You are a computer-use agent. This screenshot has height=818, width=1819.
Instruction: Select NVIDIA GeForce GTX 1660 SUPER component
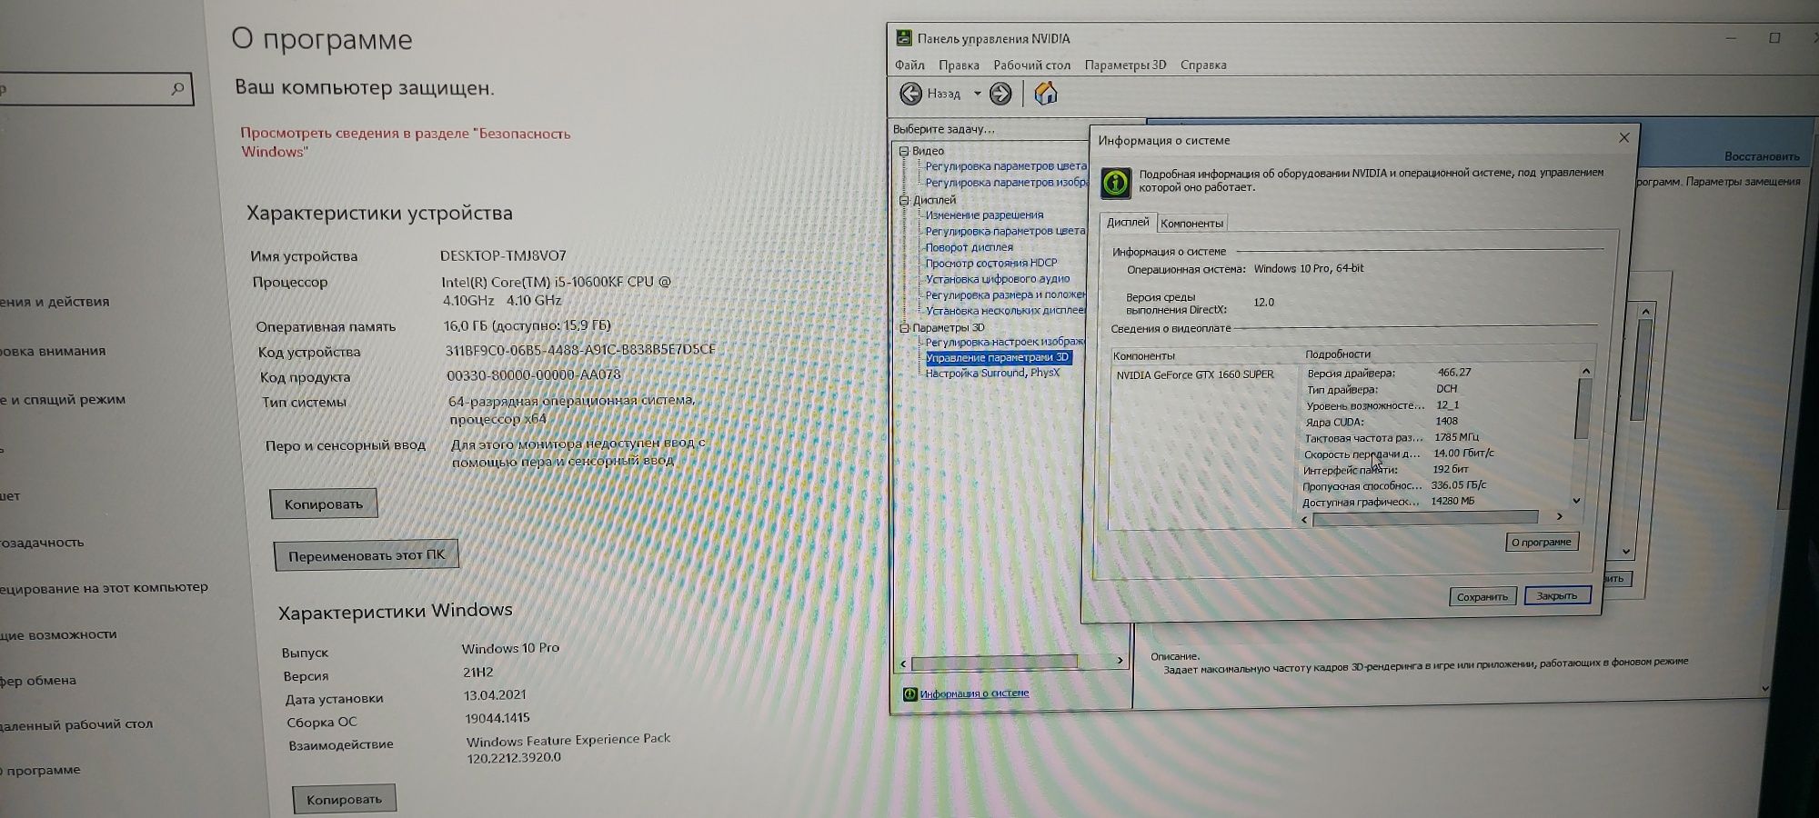click(1195, 374)
